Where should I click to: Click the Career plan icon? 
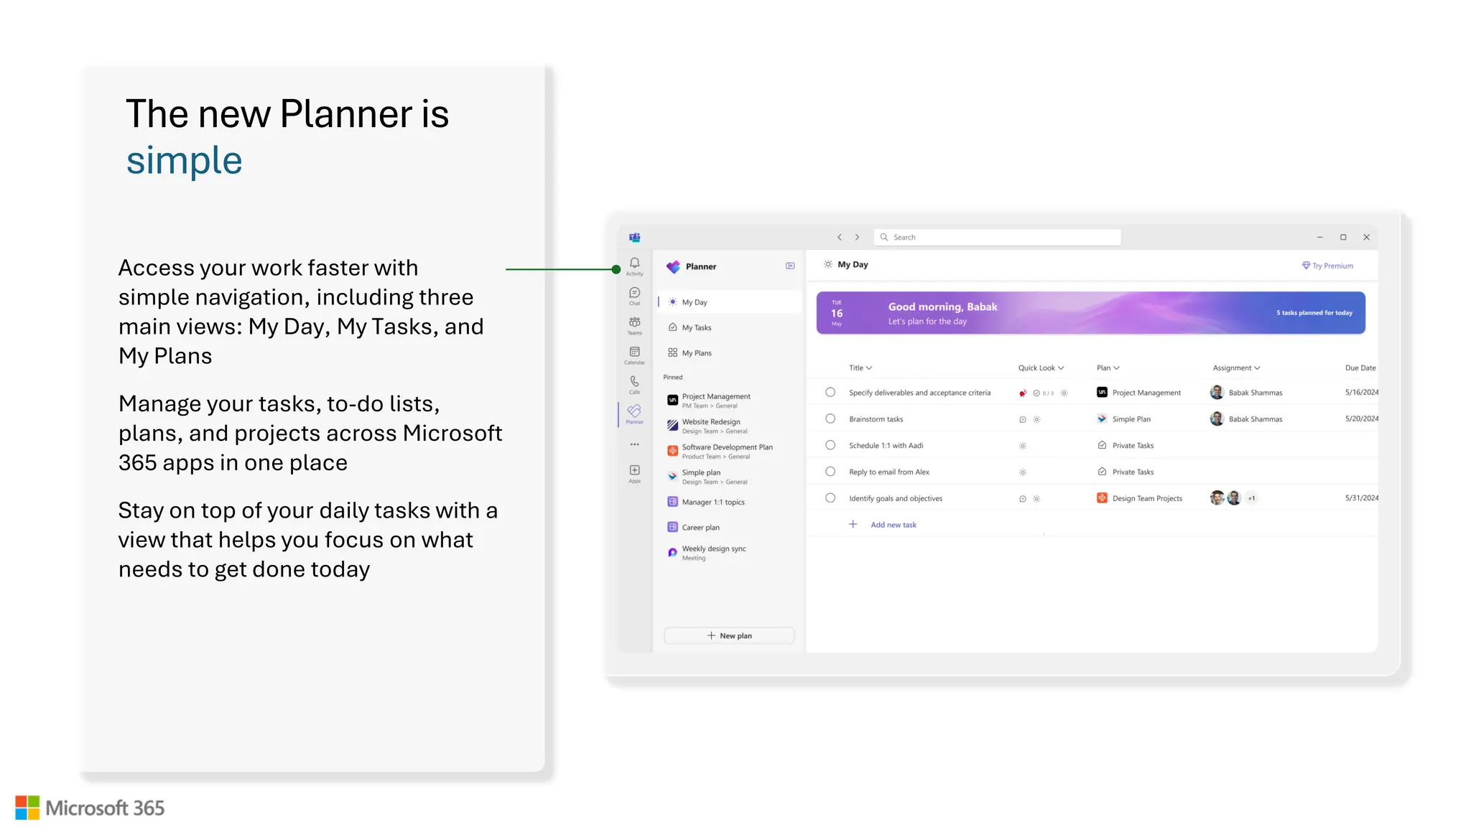pyautogui.click(x=672, y=527)
